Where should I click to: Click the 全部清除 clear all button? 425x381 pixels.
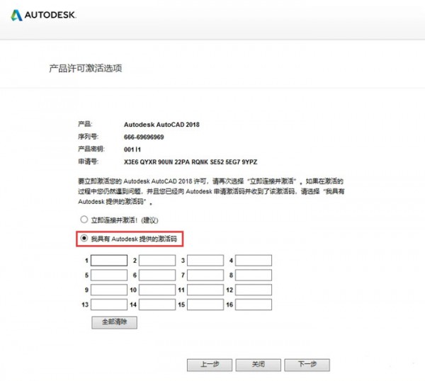(x=114, y=322)
